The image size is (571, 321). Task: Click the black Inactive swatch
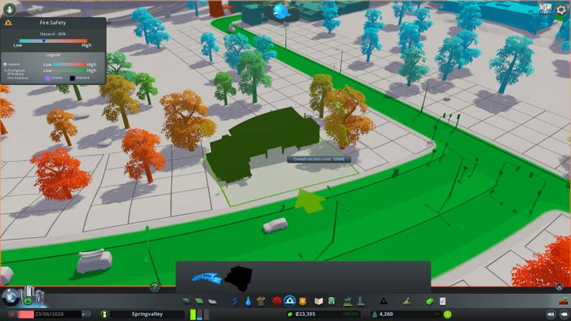pyautogui.click(x=72, y=78)
